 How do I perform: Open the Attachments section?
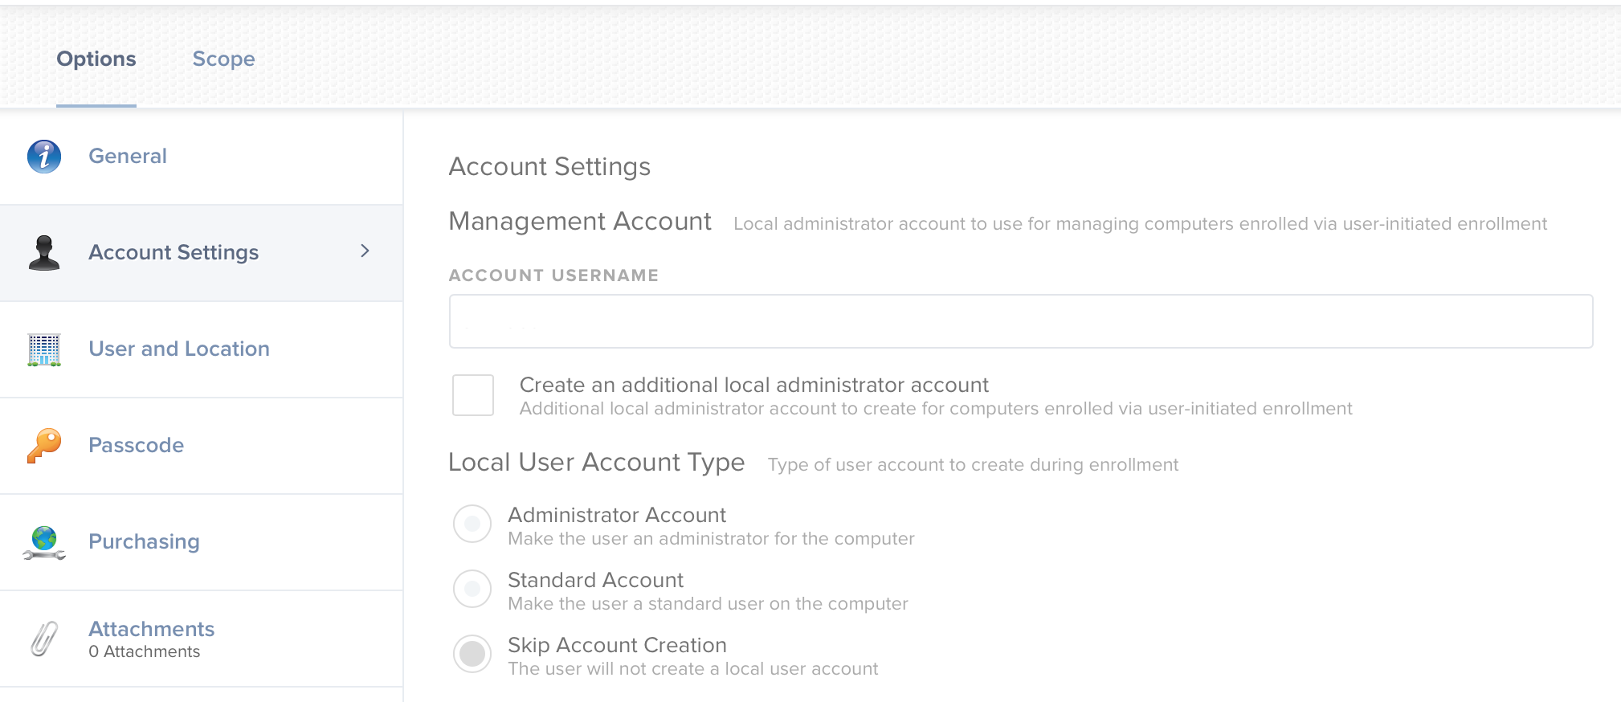pos(201,639)
